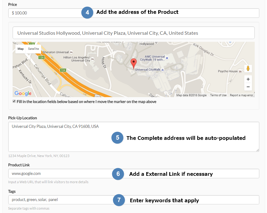Click the Price input field
Image resolution: width=267 pixels, height=213 pixels.
pyautogui.click(x=134, y=13)
